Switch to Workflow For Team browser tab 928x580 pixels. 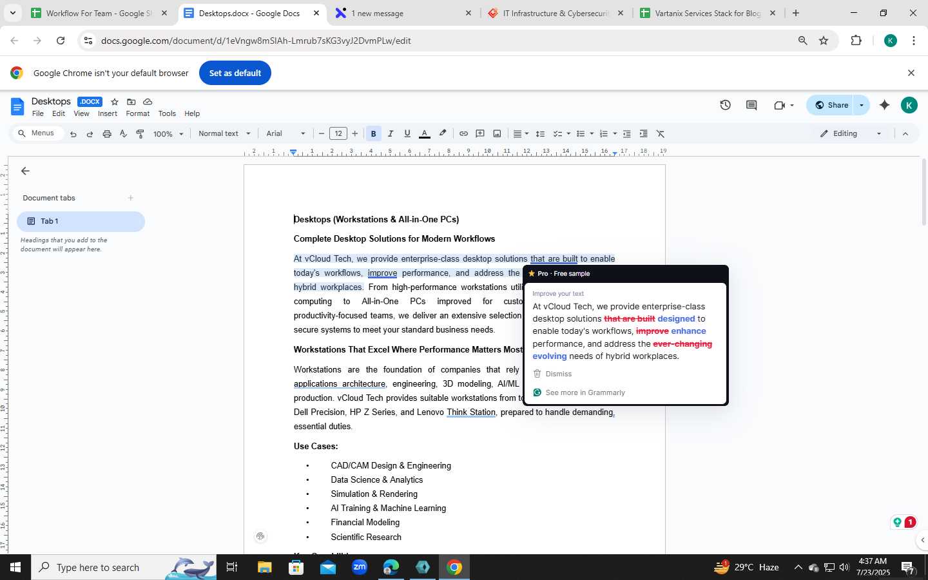coord(99,13)
